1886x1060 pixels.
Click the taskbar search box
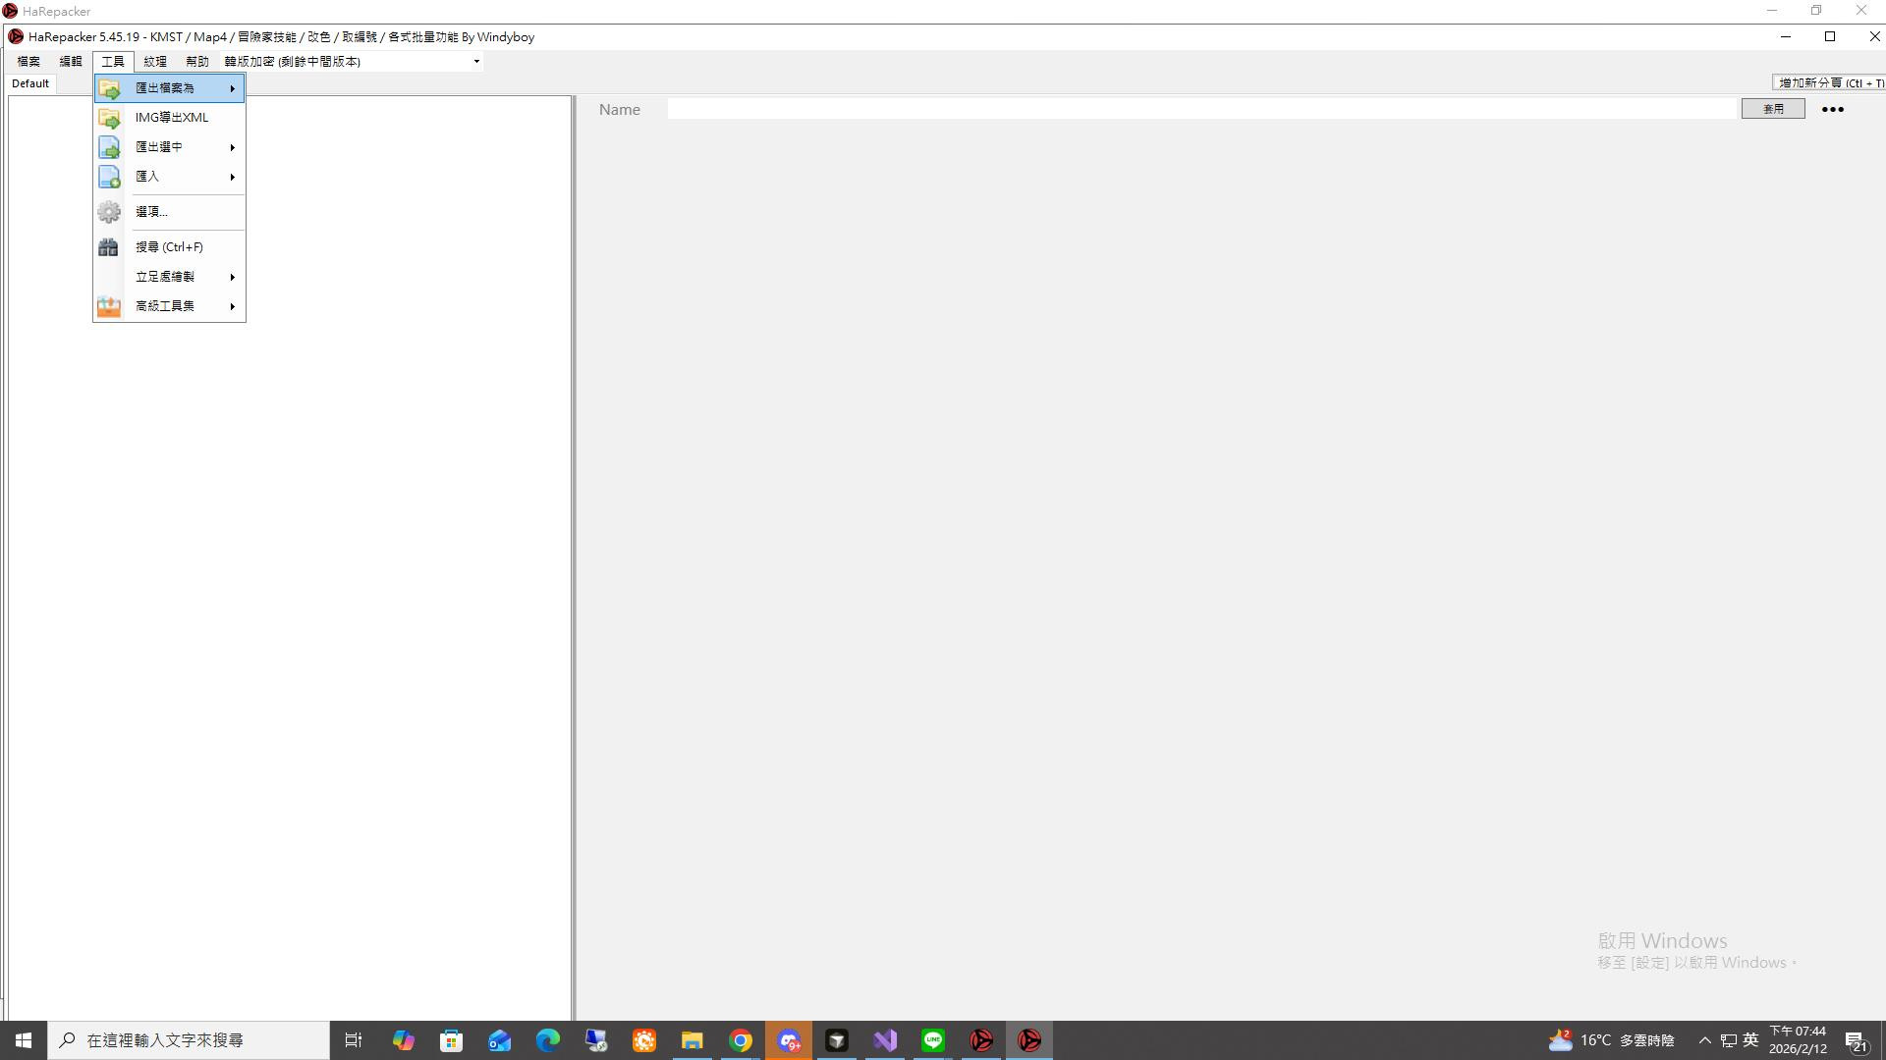click(x=189, y=1040)
